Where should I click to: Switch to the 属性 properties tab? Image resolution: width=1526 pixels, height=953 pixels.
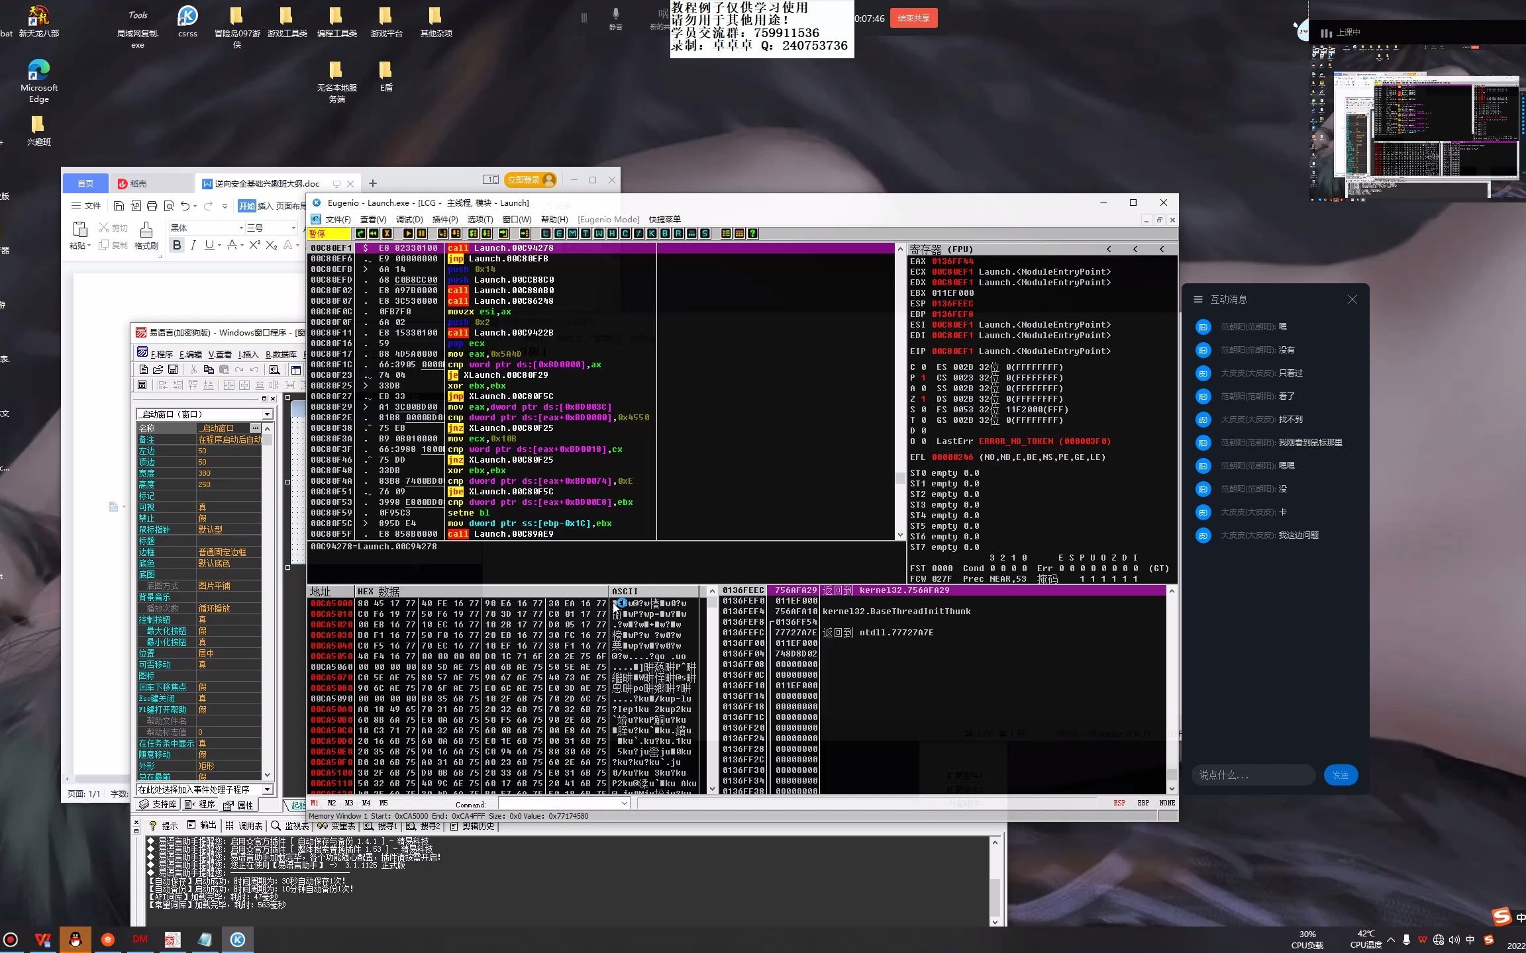click(239, 805)
